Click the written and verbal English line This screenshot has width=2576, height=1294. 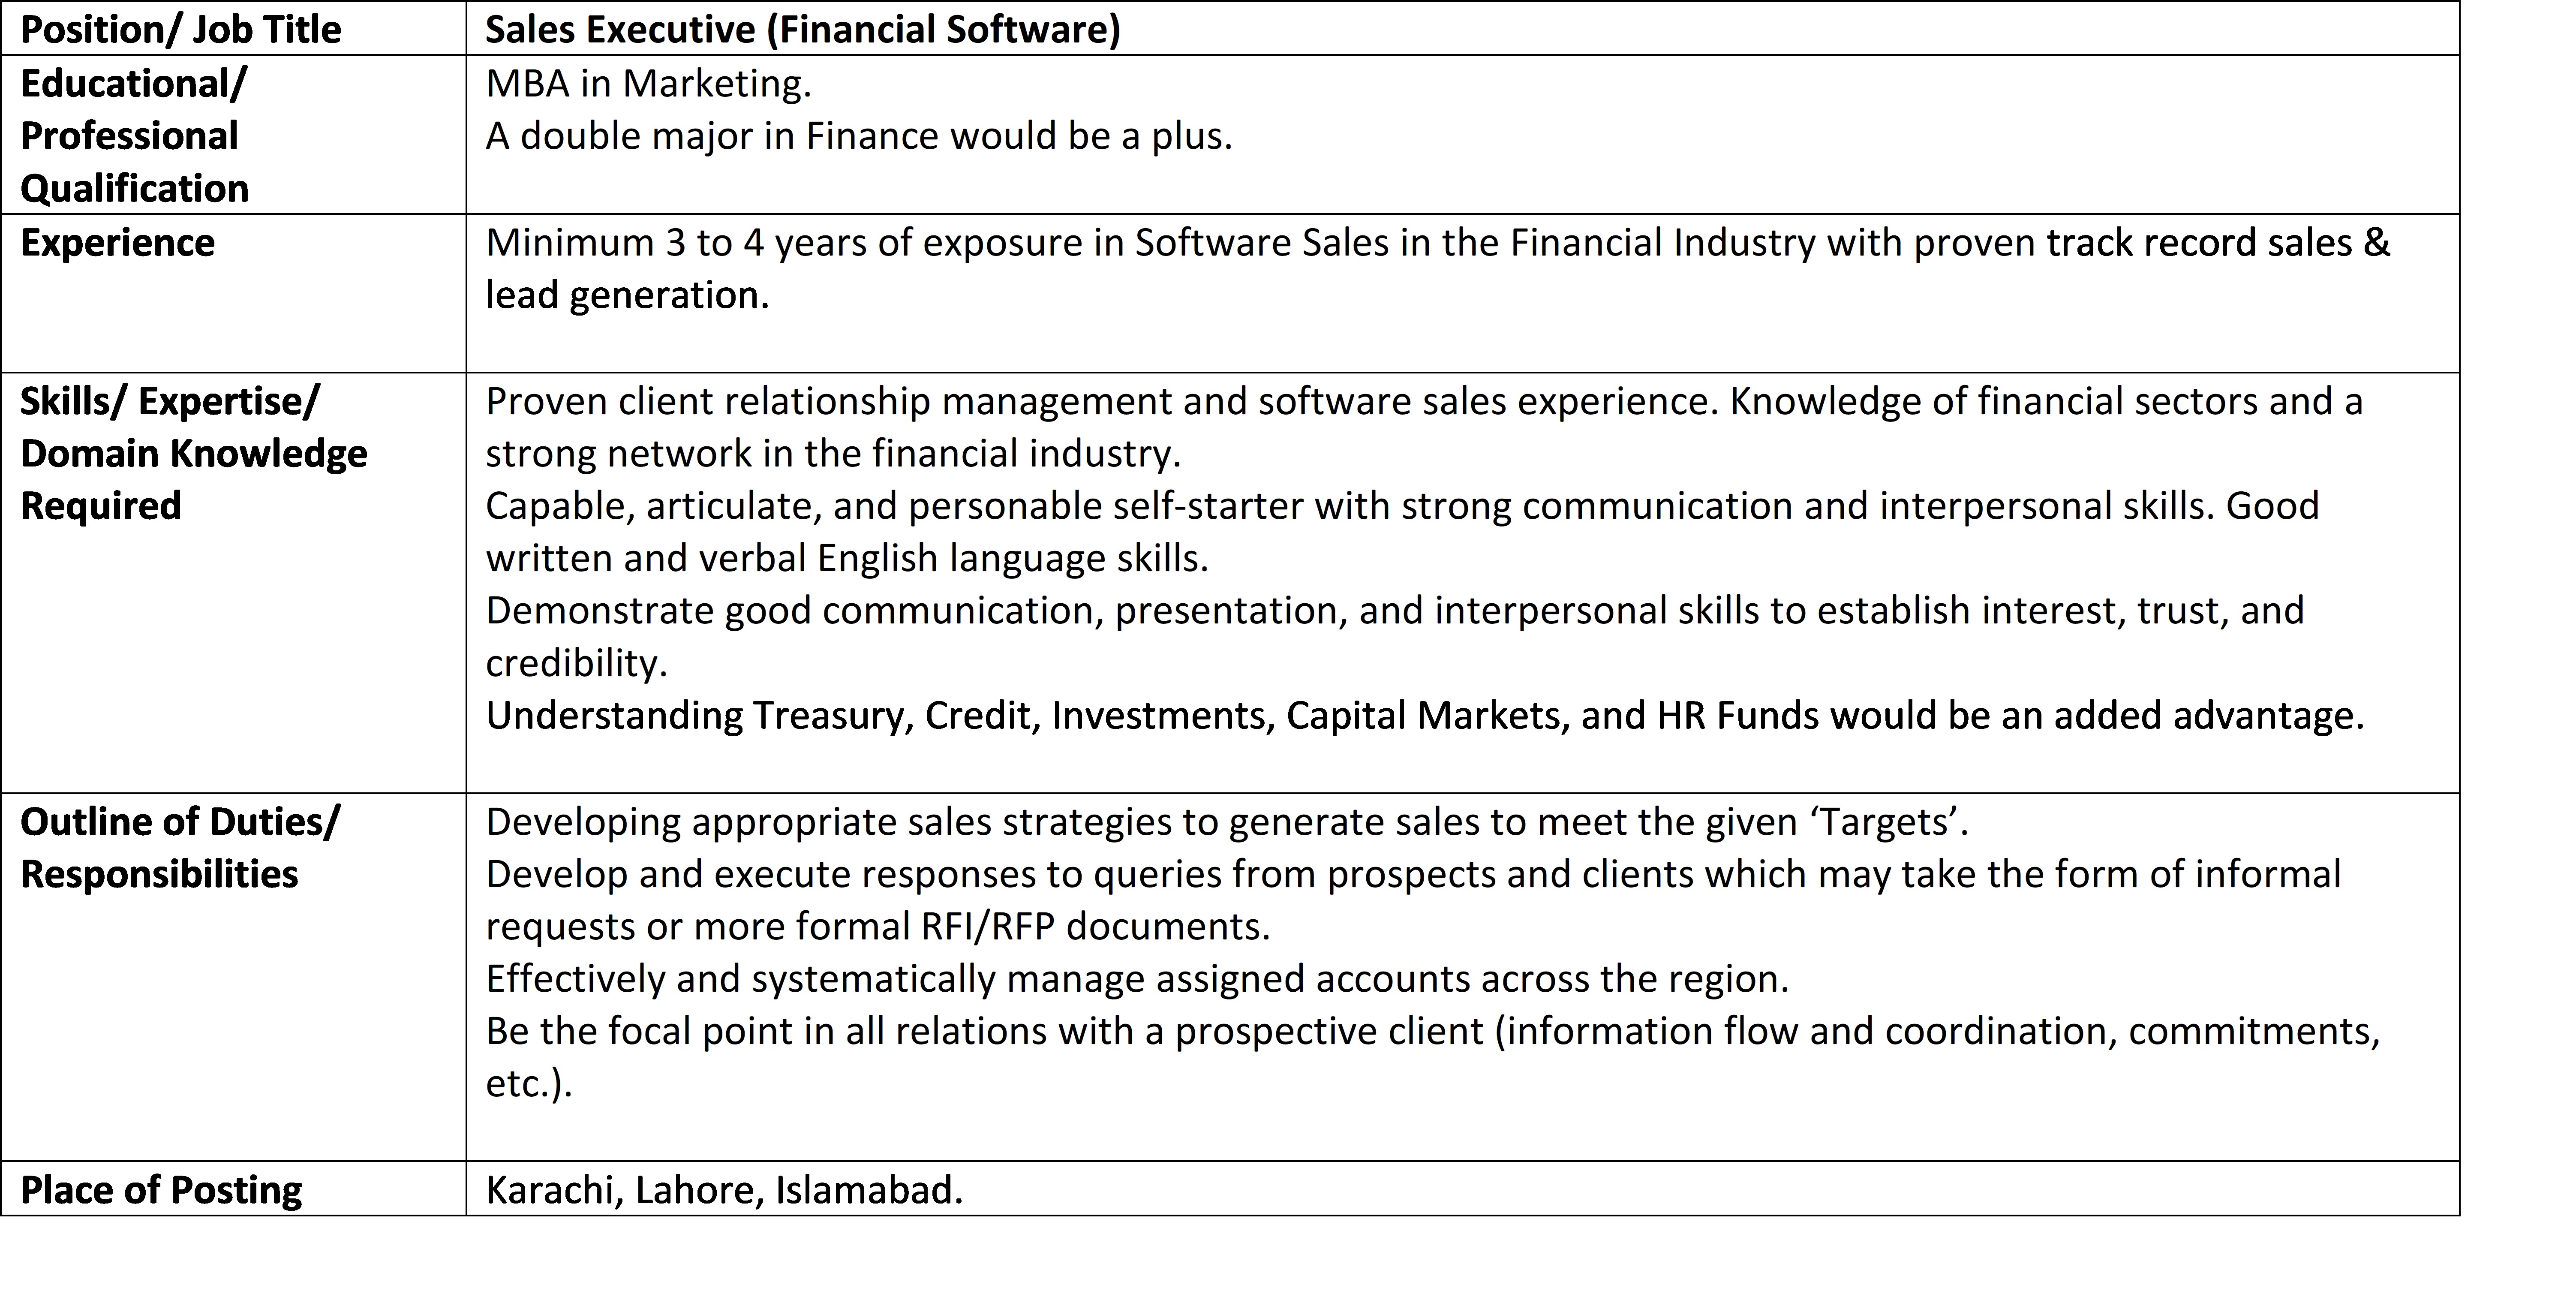click(847, 558)
